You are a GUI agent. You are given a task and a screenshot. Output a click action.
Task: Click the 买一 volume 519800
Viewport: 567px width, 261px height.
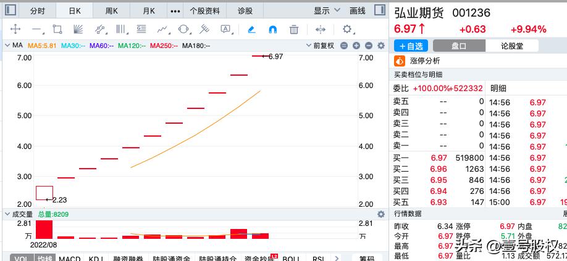point(470,158)
